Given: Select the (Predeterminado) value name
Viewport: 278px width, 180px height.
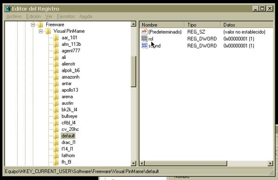Looking at the screenshot, I should point(165,32).
